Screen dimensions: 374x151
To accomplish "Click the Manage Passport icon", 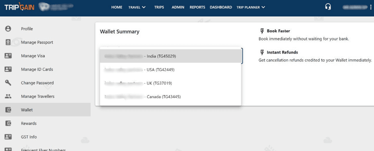I will (8, 42).
